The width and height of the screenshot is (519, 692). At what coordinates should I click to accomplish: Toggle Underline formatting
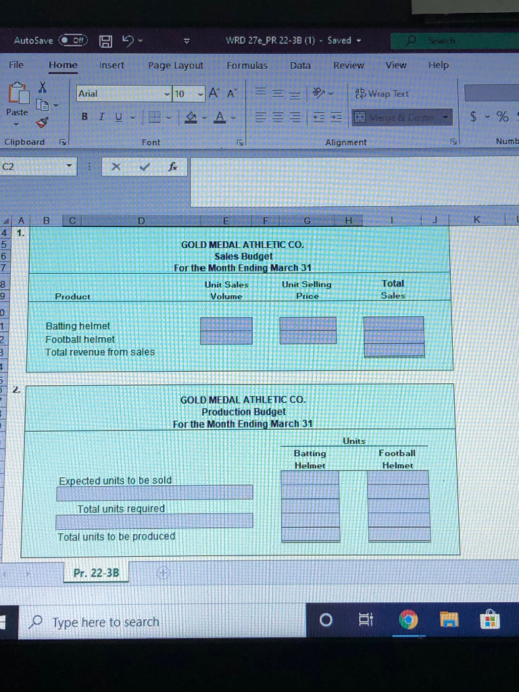tap(118, 117)
